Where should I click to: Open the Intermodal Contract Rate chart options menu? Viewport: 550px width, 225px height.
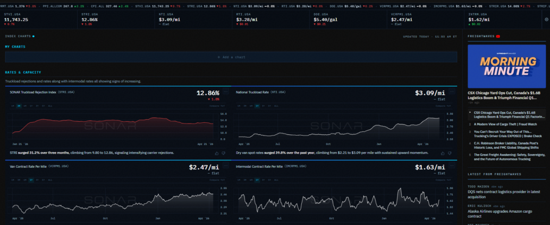point(451,166)
